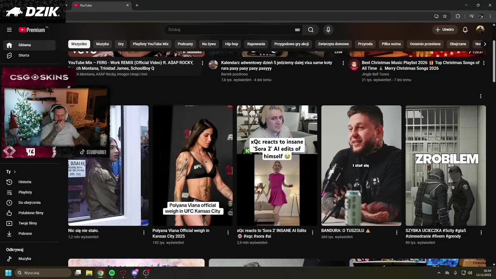496x279 pixels.
Task: Click the YouTube Premium logo
Action: [x=33, y=30]
